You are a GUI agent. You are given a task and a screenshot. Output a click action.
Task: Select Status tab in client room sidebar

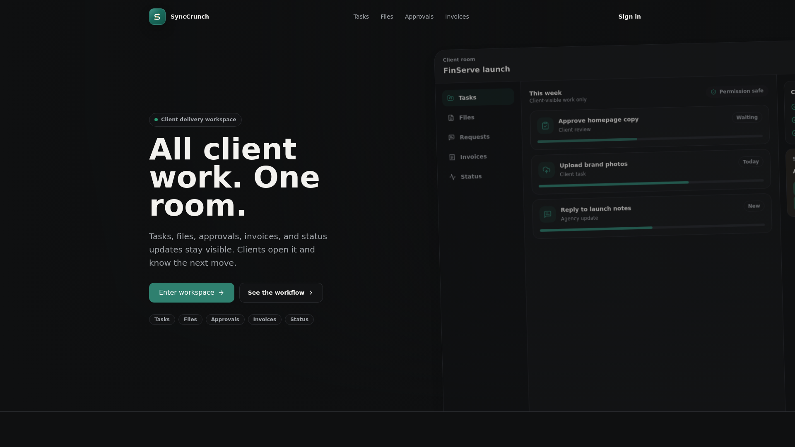pyautogui.click(x=480, y=176)
